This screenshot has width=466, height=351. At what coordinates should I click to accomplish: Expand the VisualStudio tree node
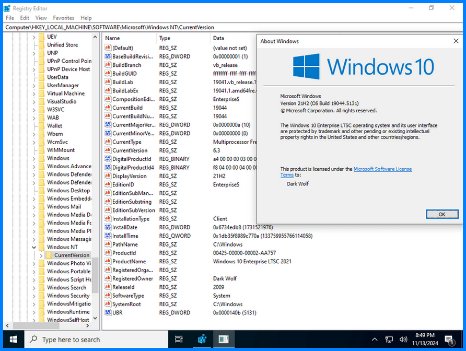tap(33, 102)
